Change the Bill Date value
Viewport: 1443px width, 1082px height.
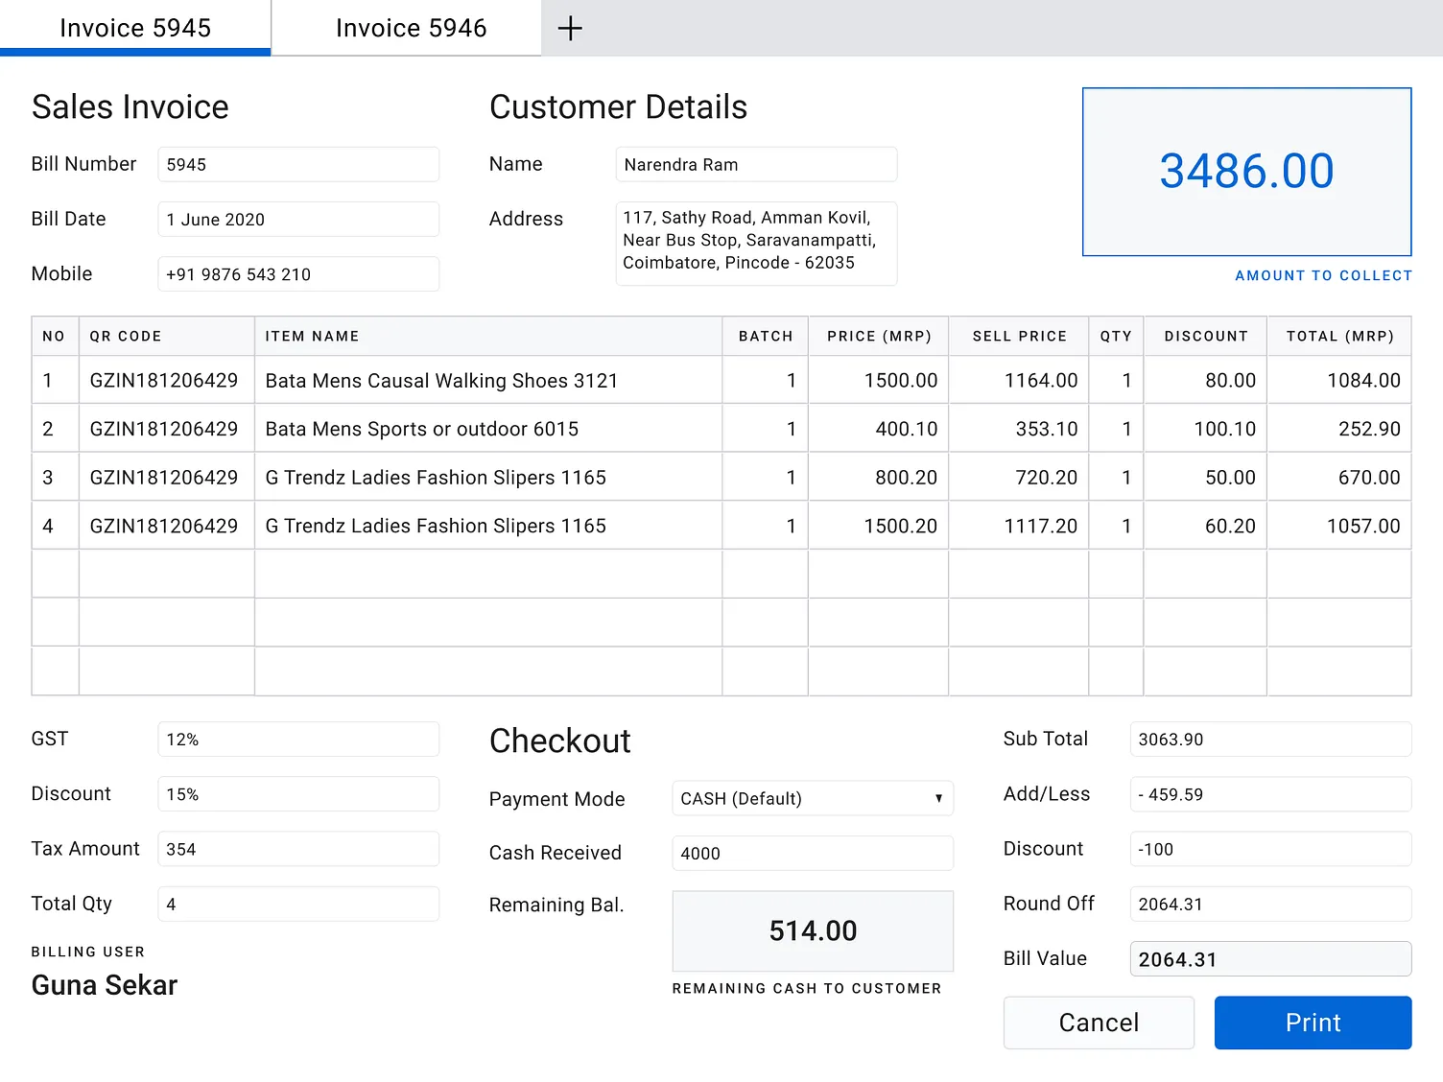298,219
